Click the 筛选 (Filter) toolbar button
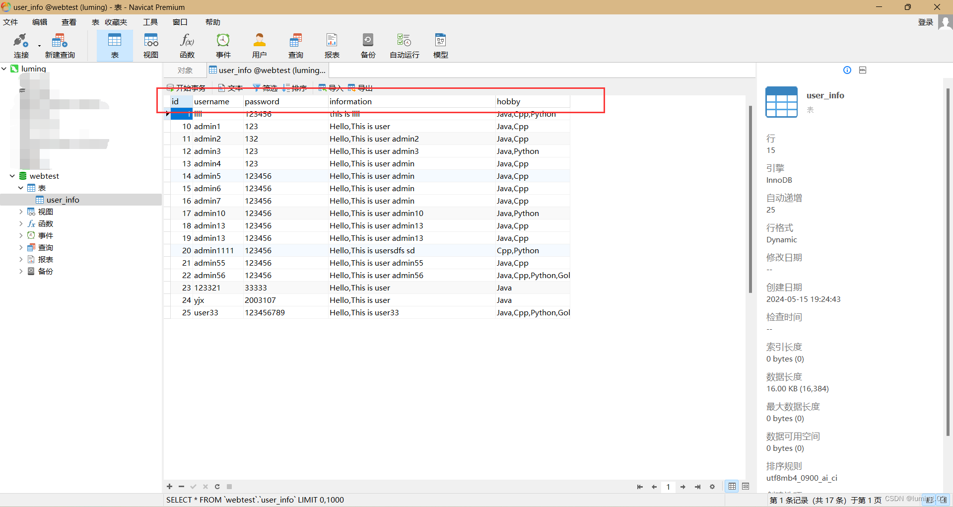This screenshot has height=507, width=953. click(265, 88)
